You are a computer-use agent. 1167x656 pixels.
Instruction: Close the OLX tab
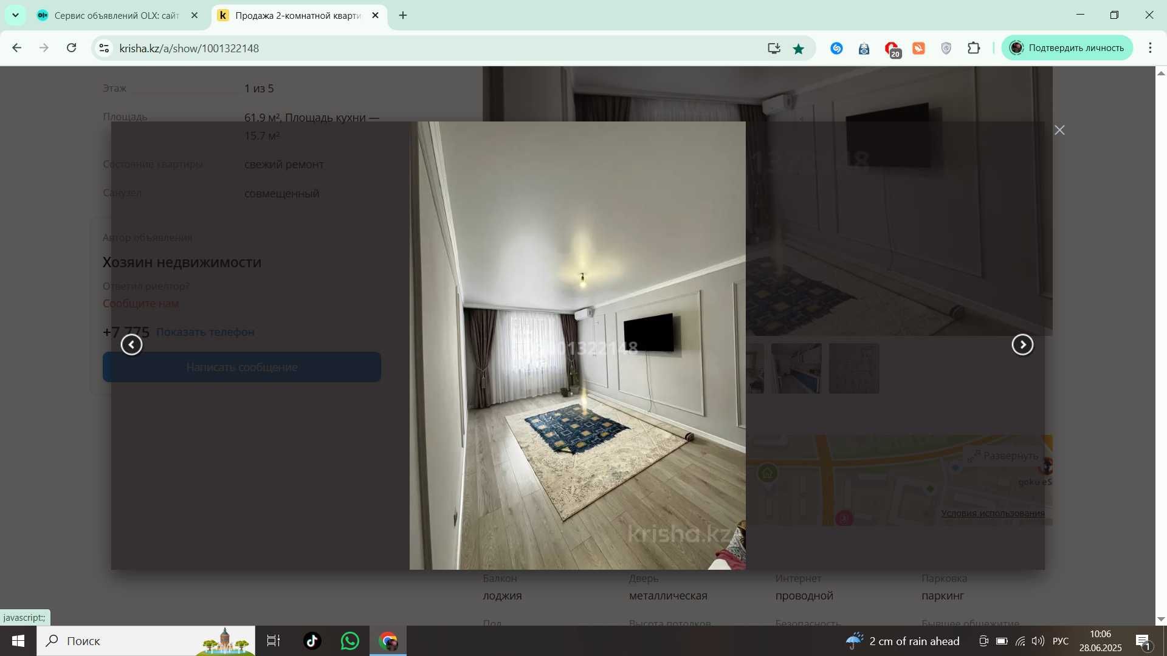click(194, 16)
